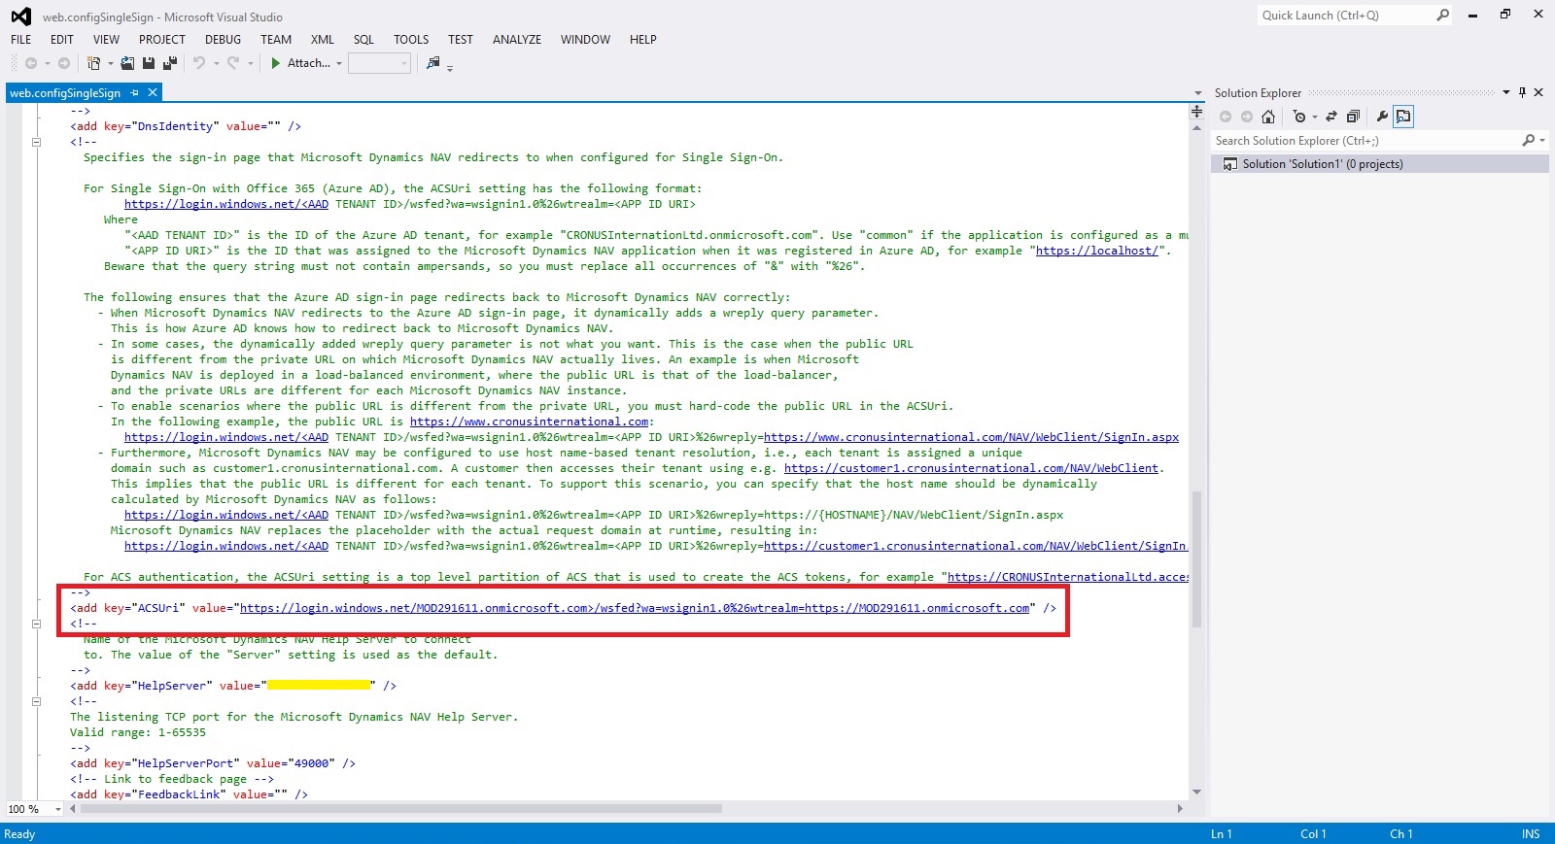Open the Attach button dropdown arrow
This screenshot has height=844, width=1555.
tap(339, 64)
